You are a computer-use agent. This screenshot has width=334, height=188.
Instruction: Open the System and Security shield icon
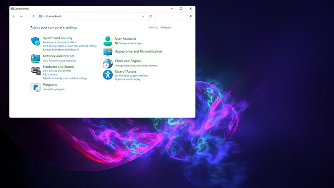35,41
